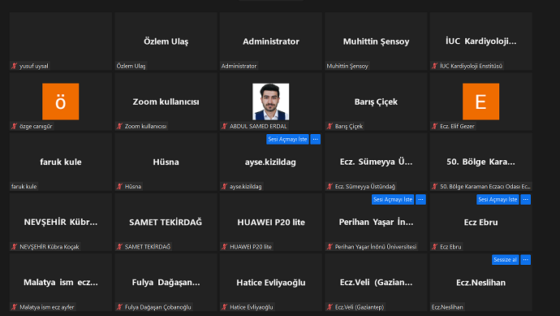Request unmute for Perihan Yaşar
Screen dimensions: 560x316
(x=393, y=200)
